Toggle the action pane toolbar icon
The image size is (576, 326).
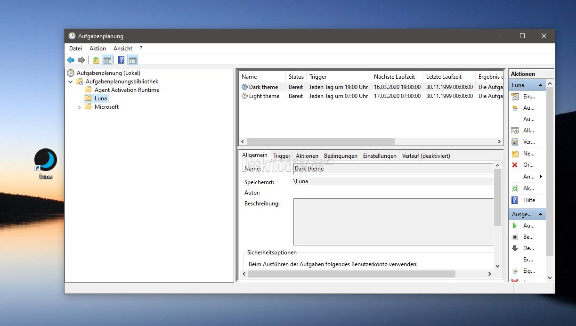tap(132, 60)
